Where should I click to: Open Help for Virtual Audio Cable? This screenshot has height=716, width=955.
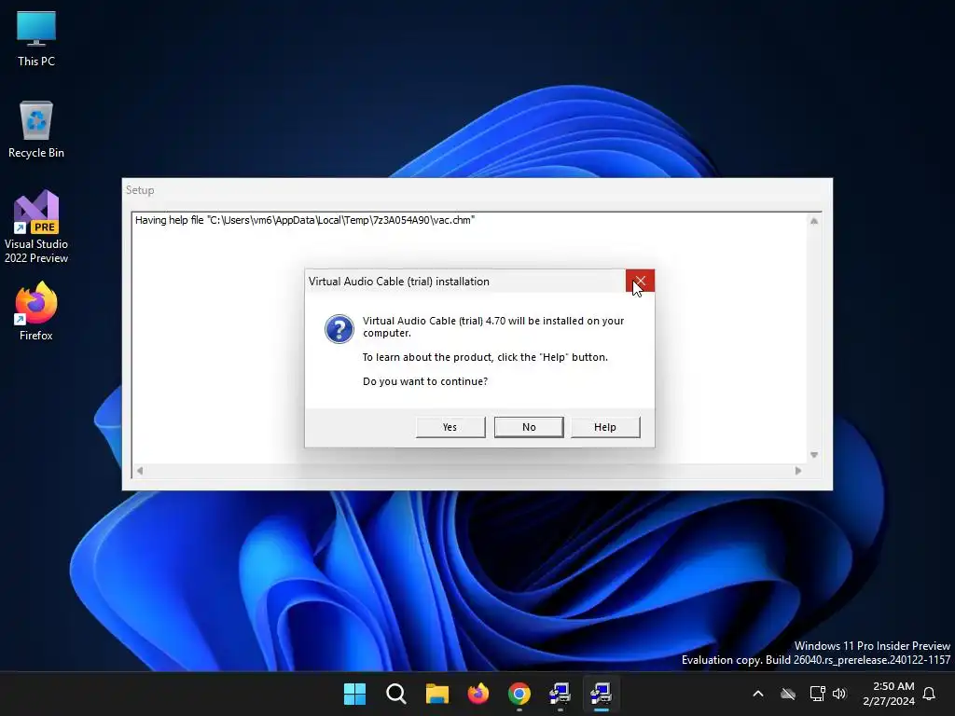[604, 427]
